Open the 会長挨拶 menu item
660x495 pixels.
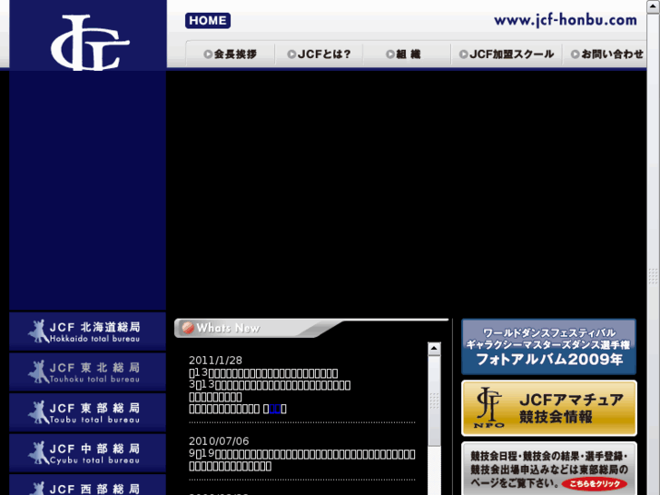pyautogui.click(x=231, y=54)
